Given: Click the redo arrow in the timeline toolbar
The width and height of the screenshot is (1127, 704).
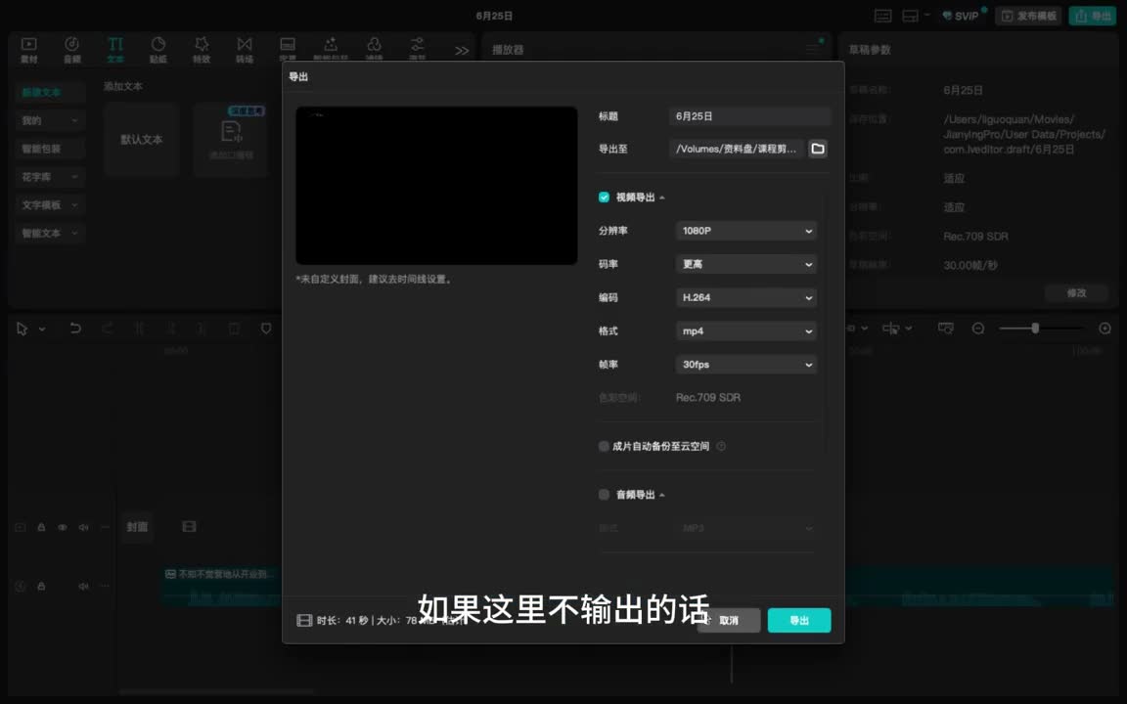Looking at the screenshot, I should coord(107,329).
